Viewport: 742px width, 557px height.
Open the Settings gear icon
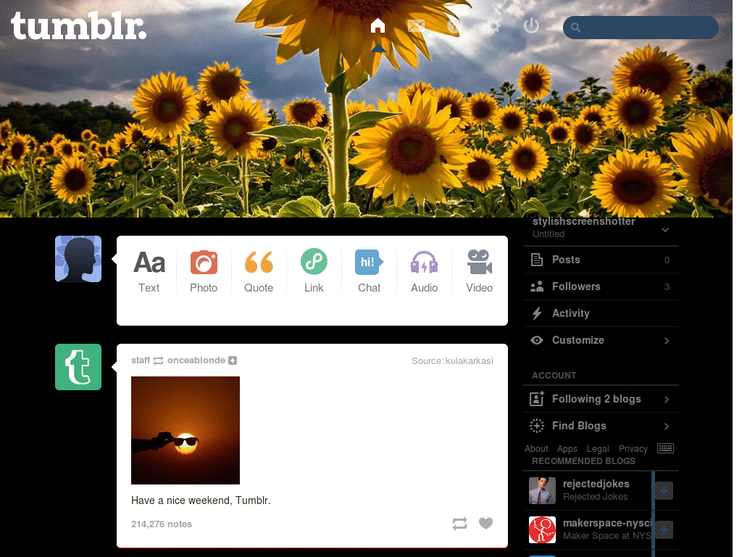(493, 25)
